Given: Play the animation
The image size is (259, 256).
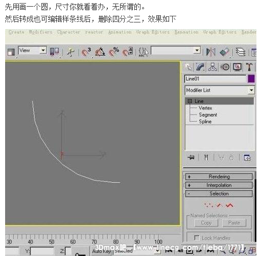Looking at the screenshot, I should click(x=190, y=251).
